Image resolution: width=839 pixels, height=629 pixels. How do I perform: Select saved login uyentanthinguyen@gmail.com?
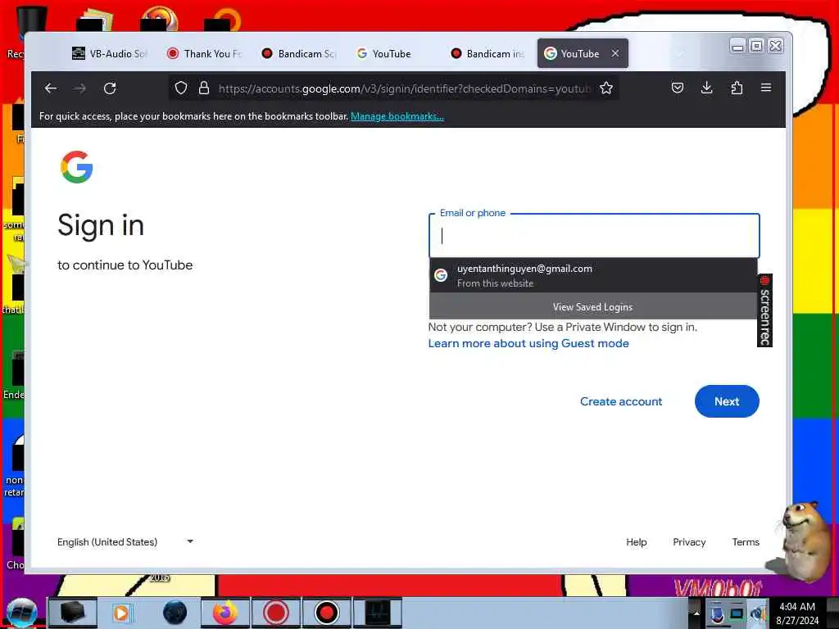click(x=593, y=275)
